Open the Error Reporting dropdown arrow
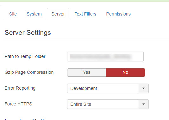This screenshot has height=120, width=169. point(144,88)
